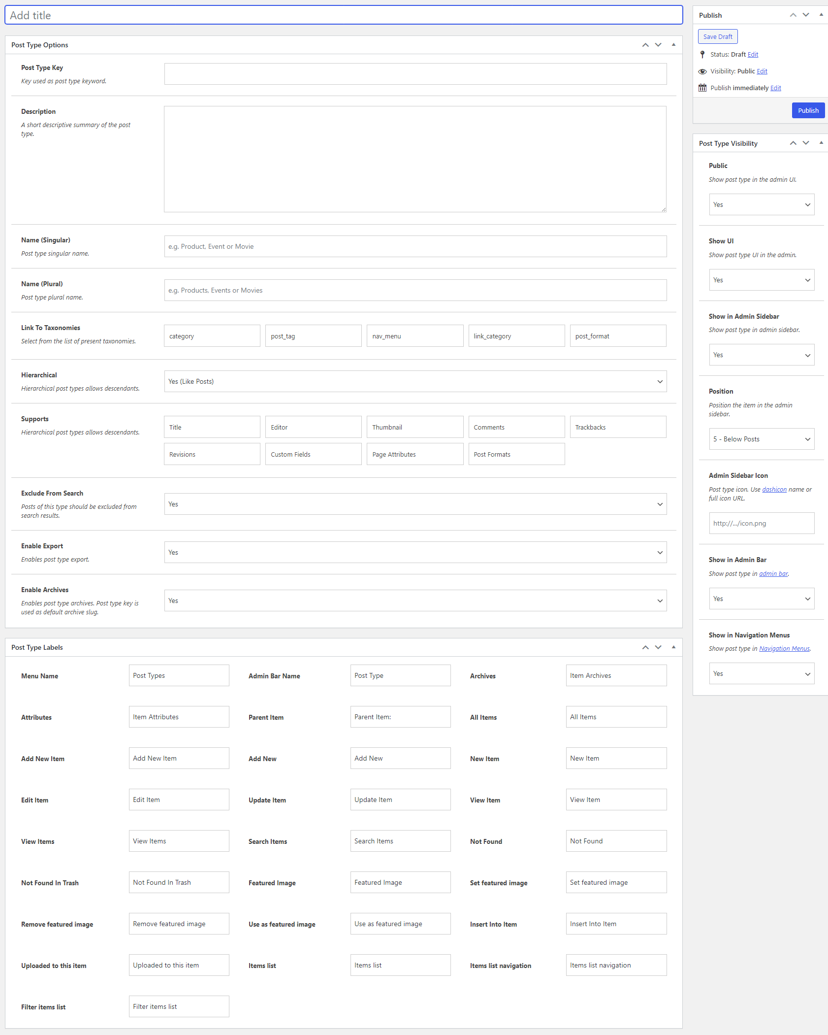The width and height of the screenshot is (828, 1035).
Task: Open the Show in Admin Sidebar dropdown
Action: tap(762, 355)
